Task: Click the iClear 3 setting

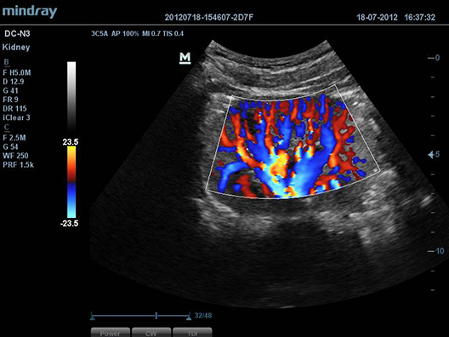Action: click(x=16, y=117)
